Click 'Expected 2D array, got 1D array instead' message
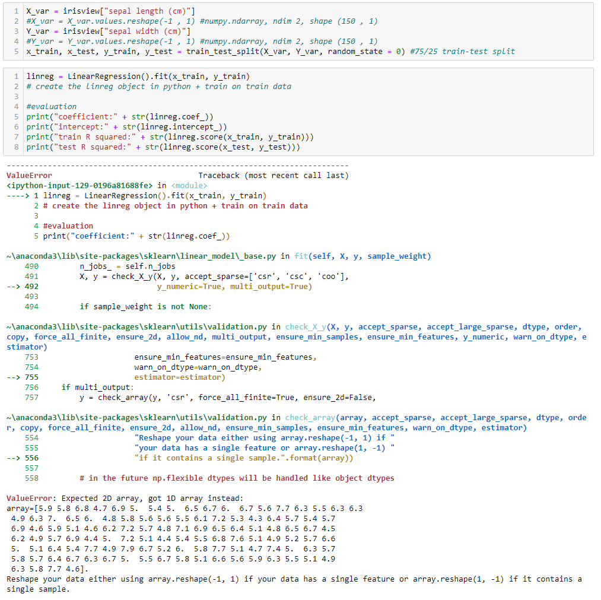The image size is (601, 600). point(152,498)
